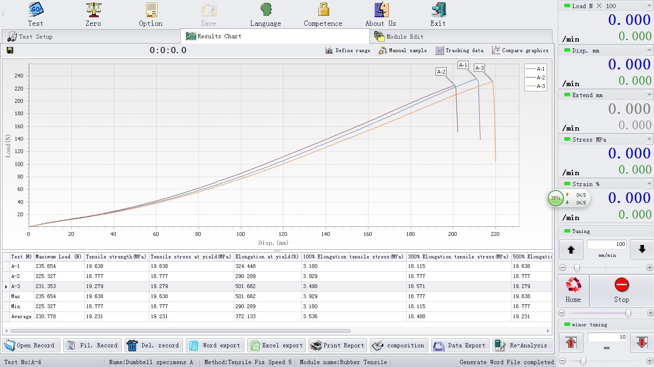Click the Print Report button

click(x=337, y=345)
